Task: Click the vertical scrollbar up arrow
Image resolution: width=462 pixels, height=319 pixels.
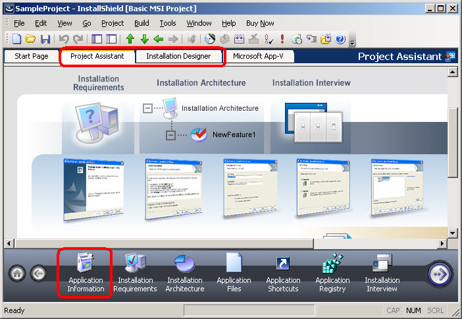Action: click(452, 72)
